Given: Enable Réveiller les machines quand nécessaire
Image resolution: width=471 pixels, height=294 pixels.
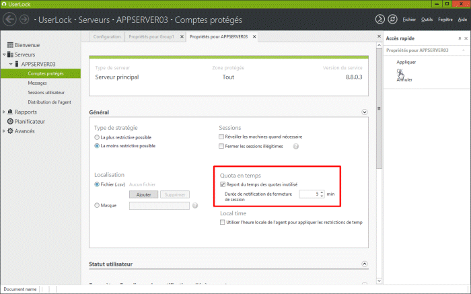Looking at the screenshot, I should pos(221,137).
